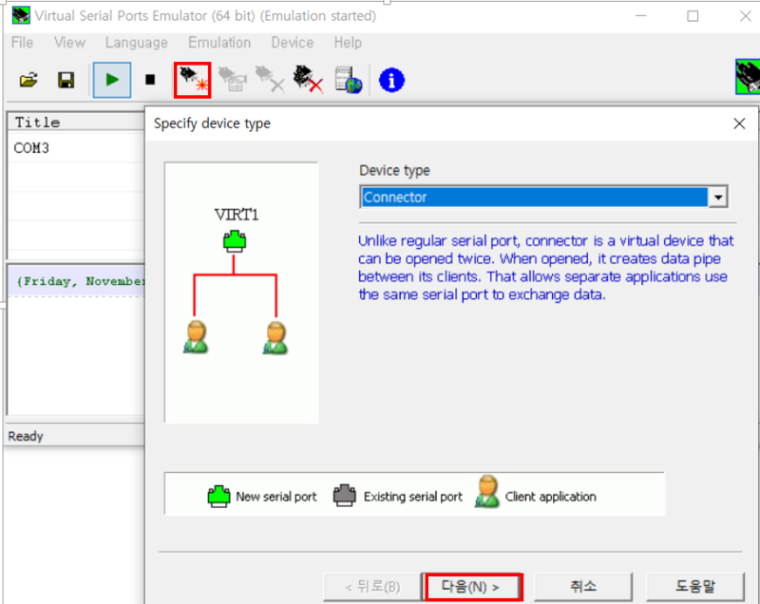
Task: Stop emulation with black square button
Action: pos(150,80)
